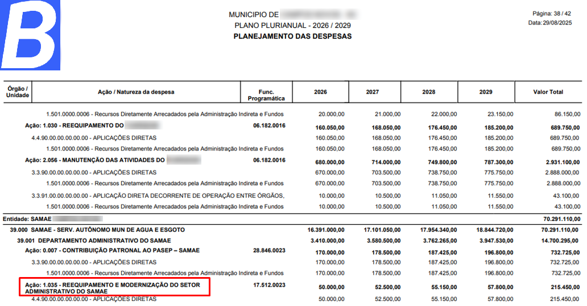Click the highlighted Ação 1.035 Reequipamento row
This screenshot has height=306, width=587.
[114, 288]
